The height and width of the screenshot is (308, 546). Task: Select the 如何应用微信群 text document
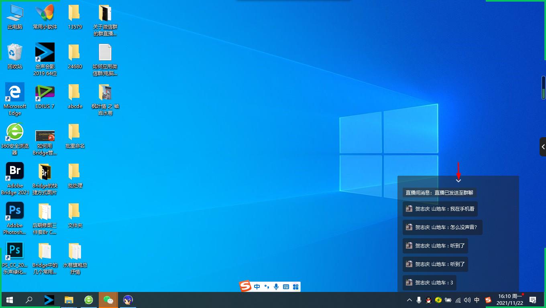click(x=105, y=59)
